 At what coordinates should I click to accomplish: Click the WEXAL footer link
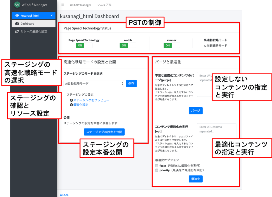point(64,195)
